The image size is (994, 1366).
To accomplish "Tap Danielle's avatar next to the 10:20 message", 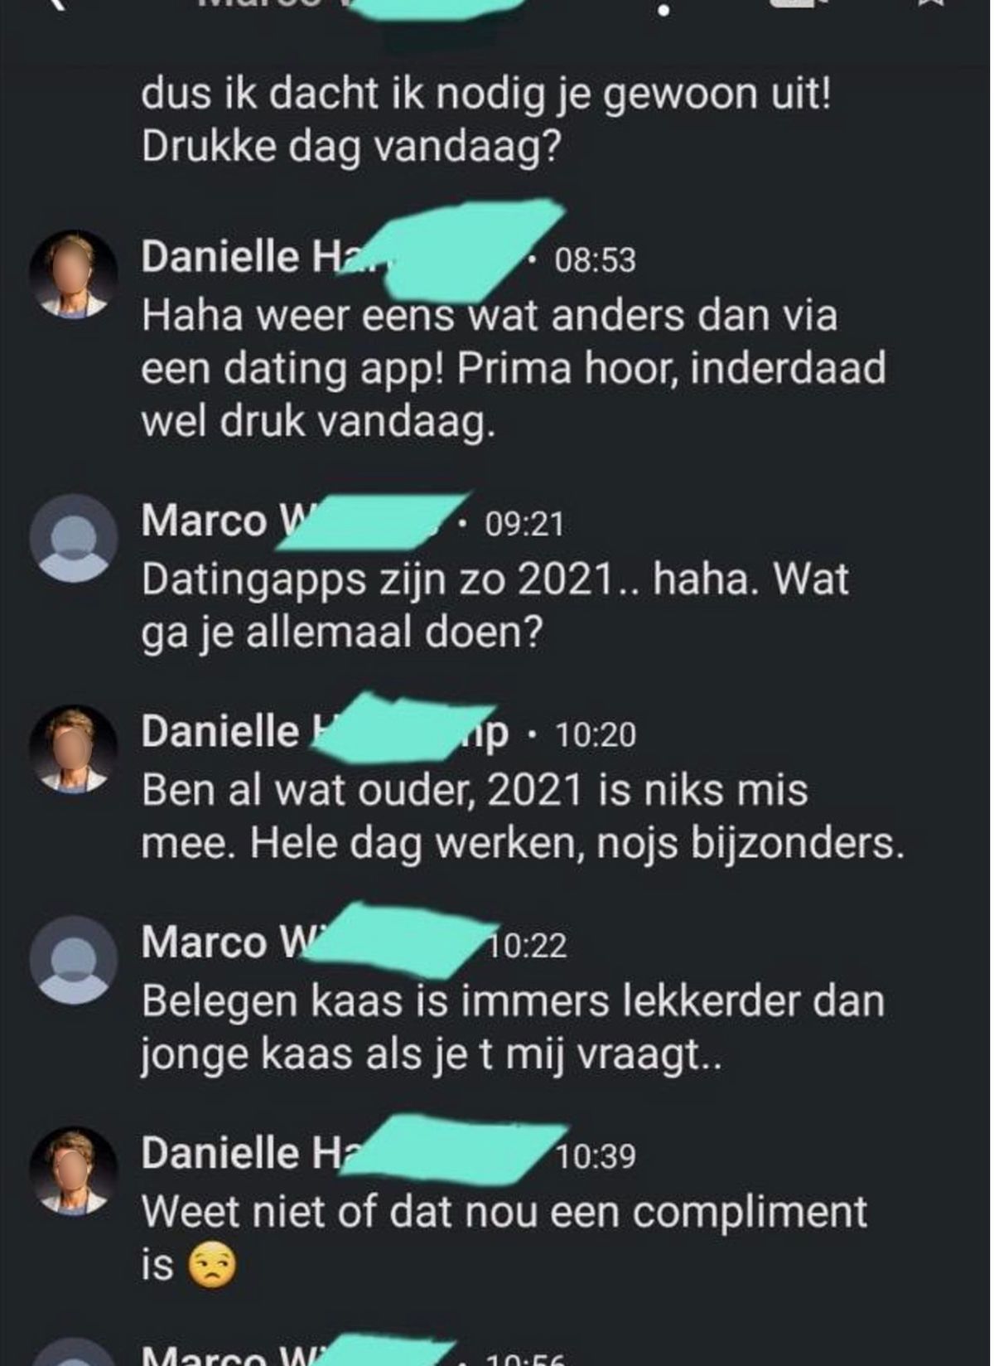I will point(74,749).
